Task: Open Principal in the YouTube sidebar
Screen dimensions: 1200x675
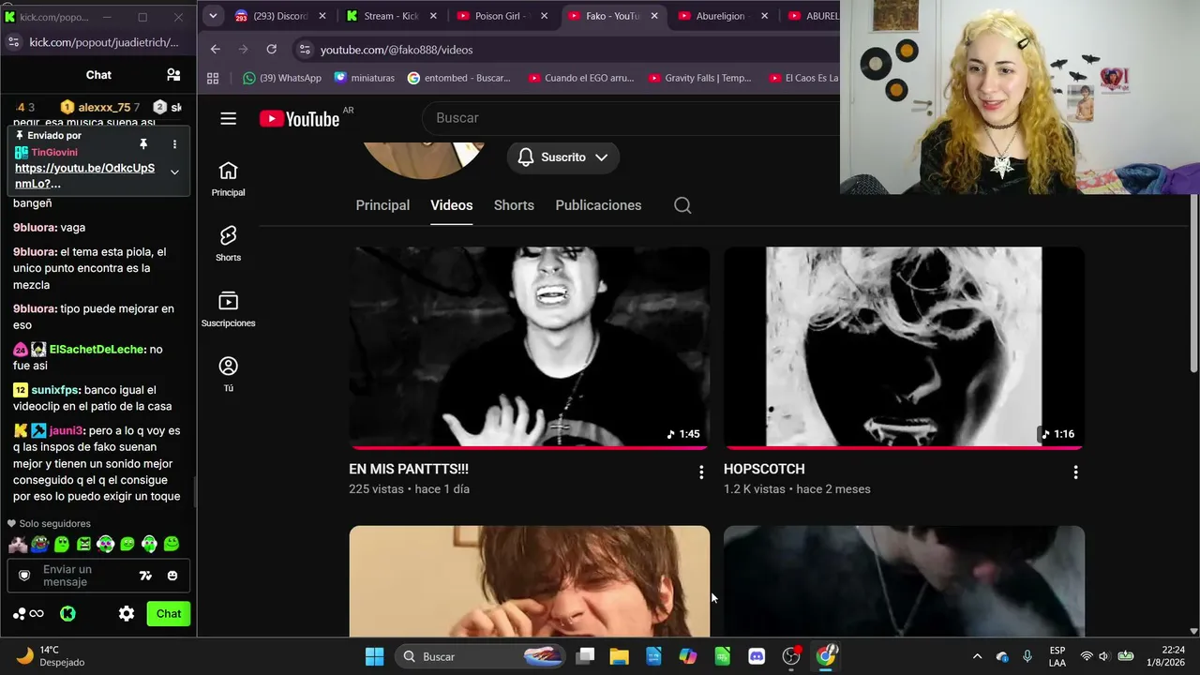Action: (x=228, y=178)
